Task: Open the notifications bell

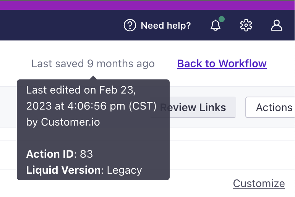Action: pos(216,26)
